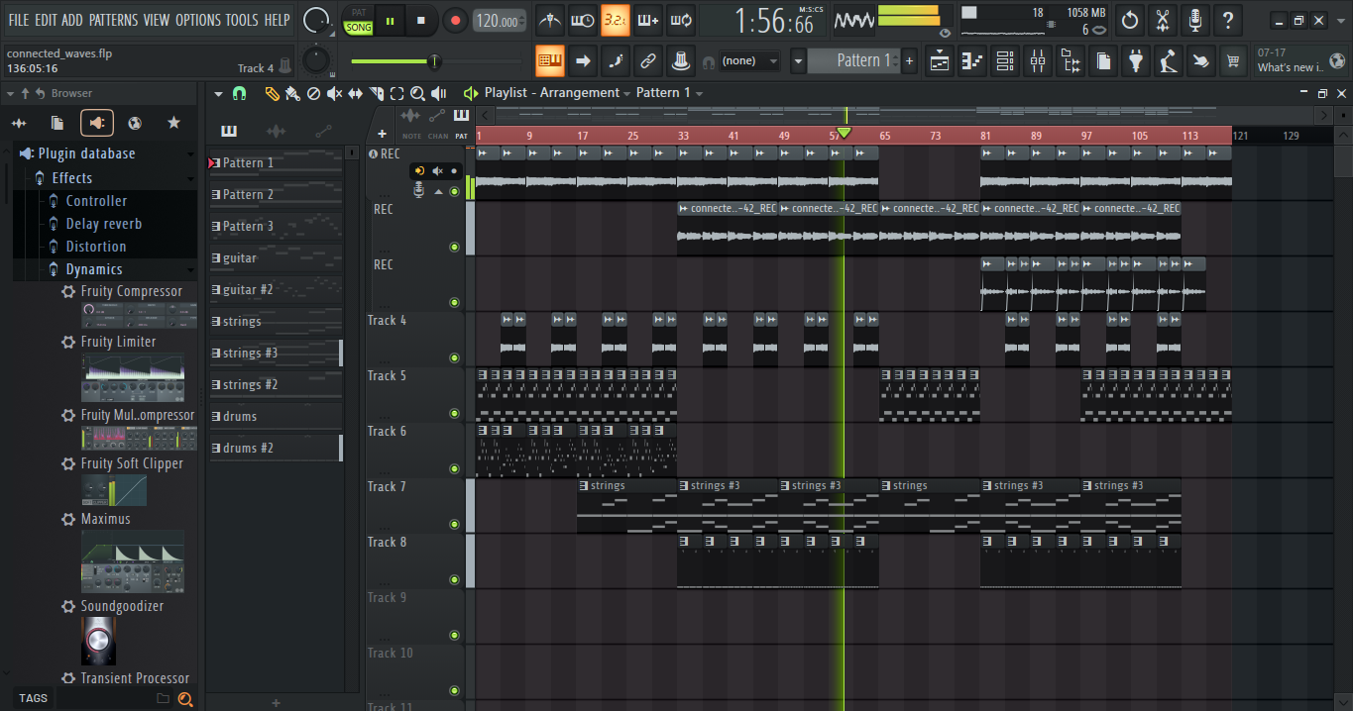Select the playlist paint brush tool
The image size is (1353, 711).
pos(292,93)
